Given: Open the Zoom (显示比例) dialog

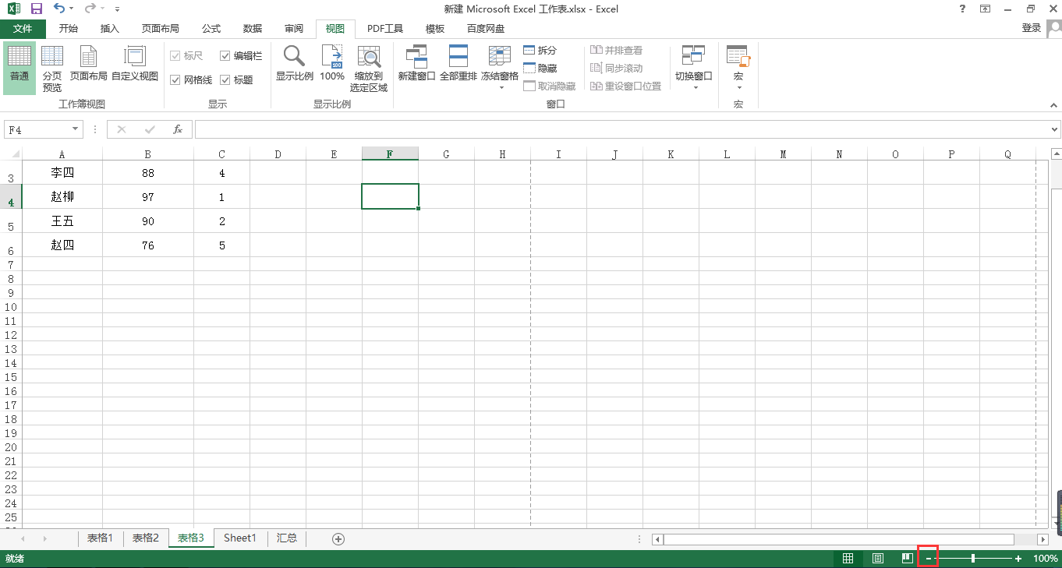Looking at the screenshot, I should 295,64.
